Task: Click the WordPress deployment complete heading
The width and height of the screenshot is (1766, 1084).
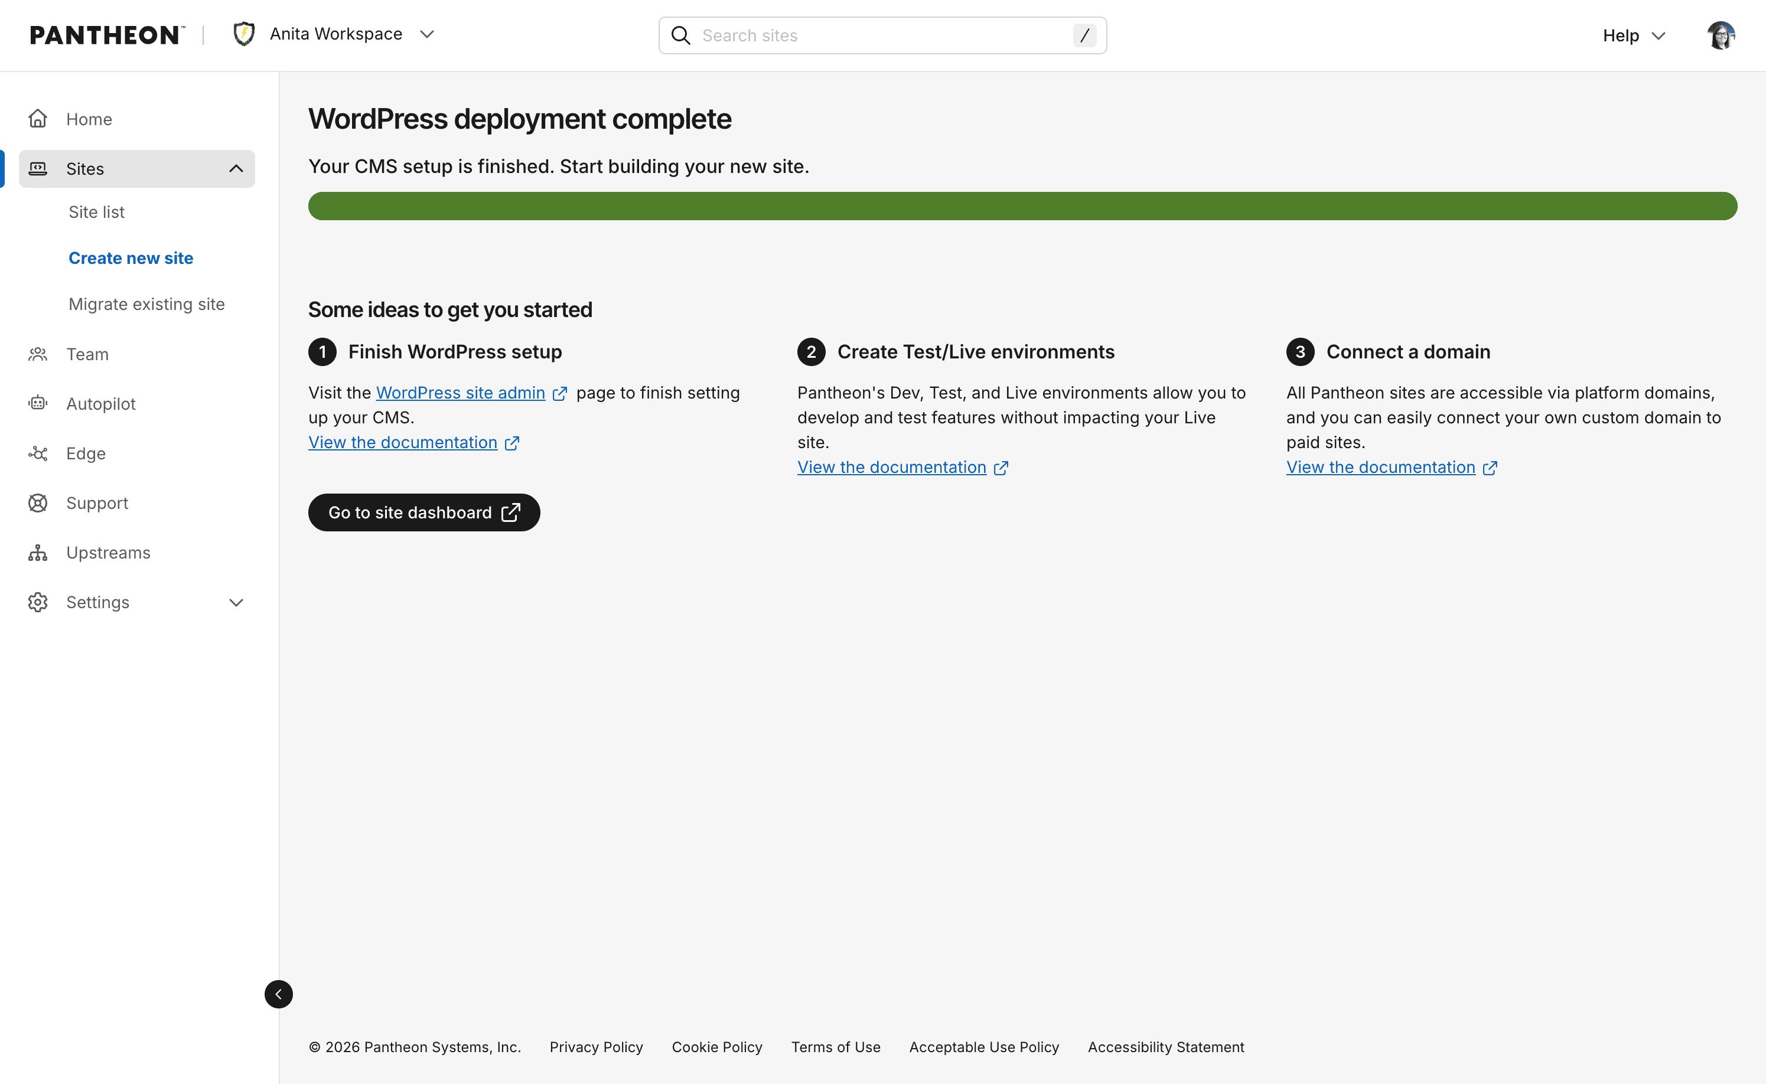Action: (x=520, y=119)
